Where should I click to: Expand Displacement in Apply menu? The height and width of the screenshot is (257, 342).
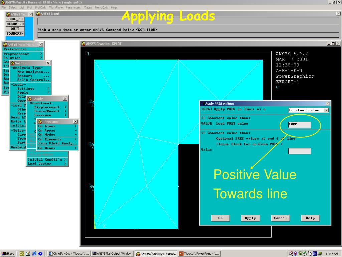50,107
